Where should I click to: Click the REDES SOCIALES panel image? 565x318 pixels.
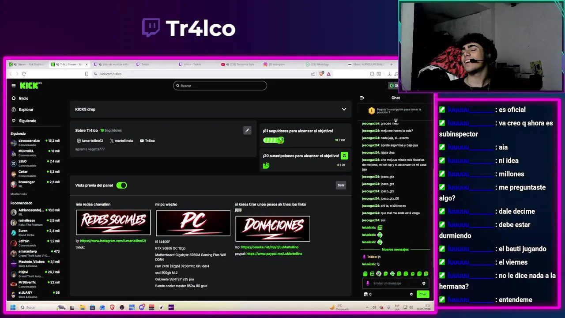[113, 223]
